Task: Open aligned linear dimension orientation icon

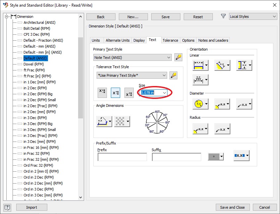Action: (222, 65)
